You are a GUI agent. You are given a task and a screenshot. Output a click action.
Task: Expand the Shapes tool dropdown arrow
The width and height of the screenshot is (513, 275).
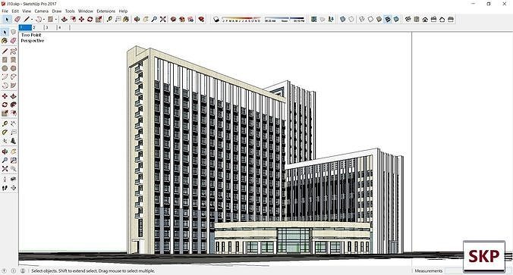point(55,20)
